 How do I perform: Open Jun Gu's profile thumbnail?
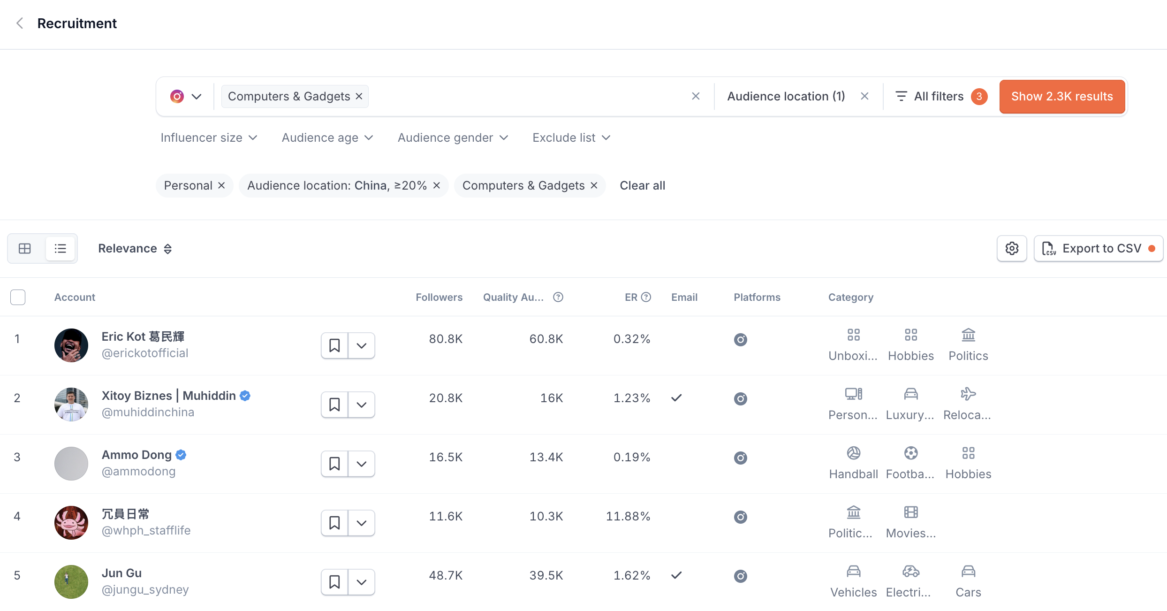(71, 582)
